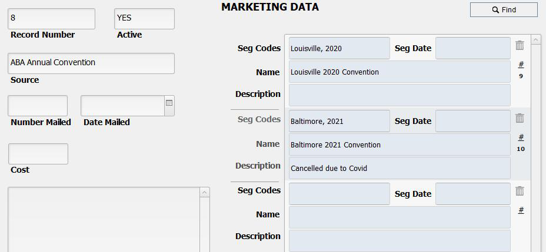The width and height of the screenshot is (546, 252).
Task: Click the # link above number 10
Action: pos(521,137)
